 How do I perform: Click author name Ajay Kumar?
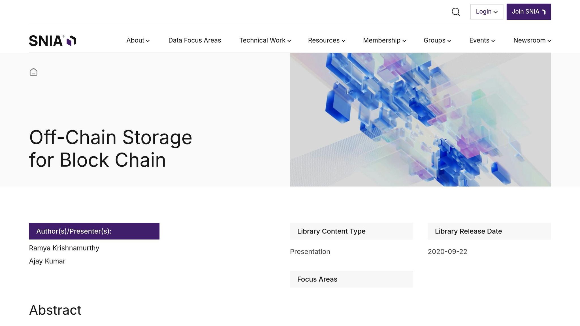(47, 261)
